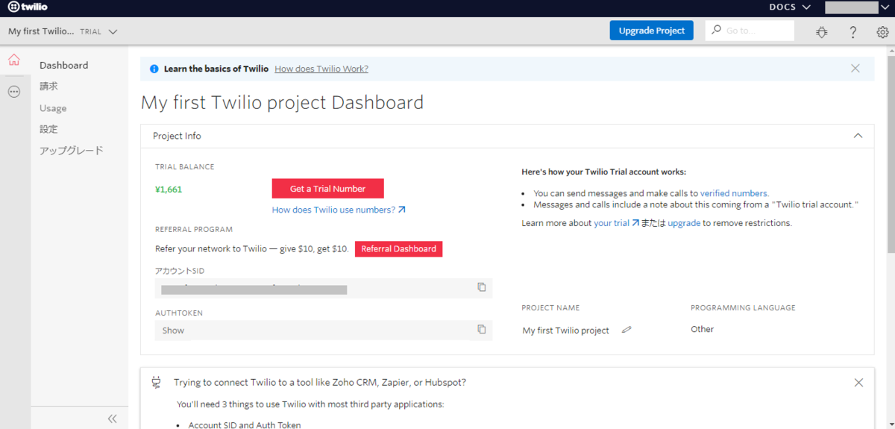Select 設定 in the sidebar
895x429 pixels.
point(48,129)
